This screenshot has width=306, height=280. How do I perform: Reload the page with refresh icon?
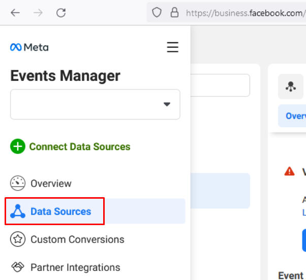(x=61, y=13)
